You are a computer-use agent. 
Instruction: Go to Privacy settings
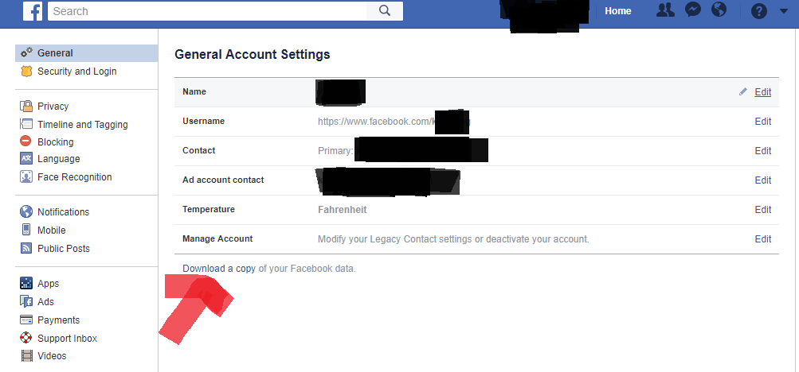click(x=53, y=107)
